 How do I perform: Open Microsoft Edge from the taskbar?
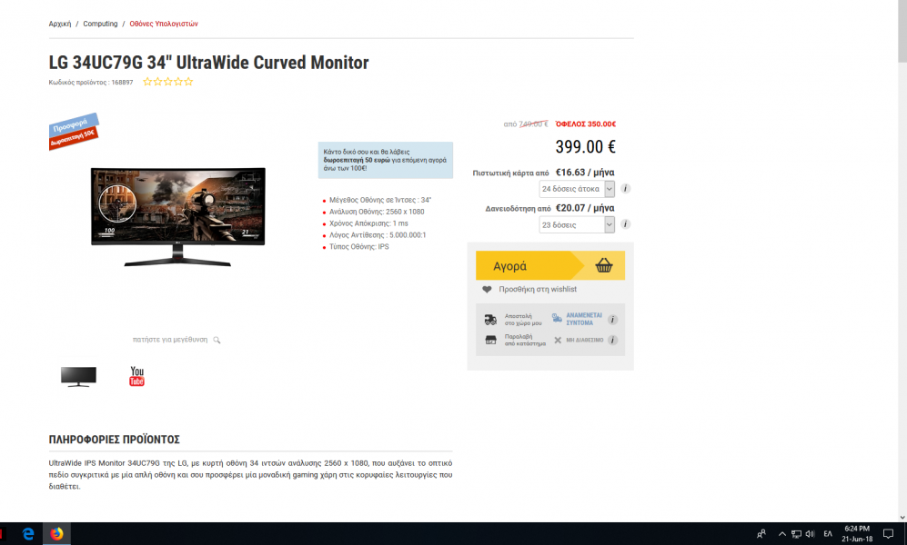[x=28, y=533]
